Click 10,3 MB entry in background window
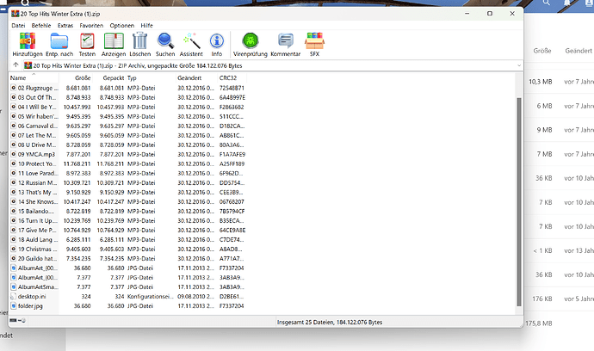The image size is (594, 351). pyautogui.click(x=541, y=82)
